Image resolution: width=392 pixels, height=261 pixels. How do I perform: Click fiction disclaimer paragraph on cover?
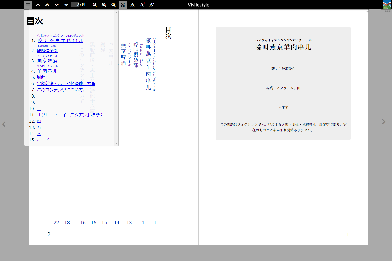coord(283,127)
